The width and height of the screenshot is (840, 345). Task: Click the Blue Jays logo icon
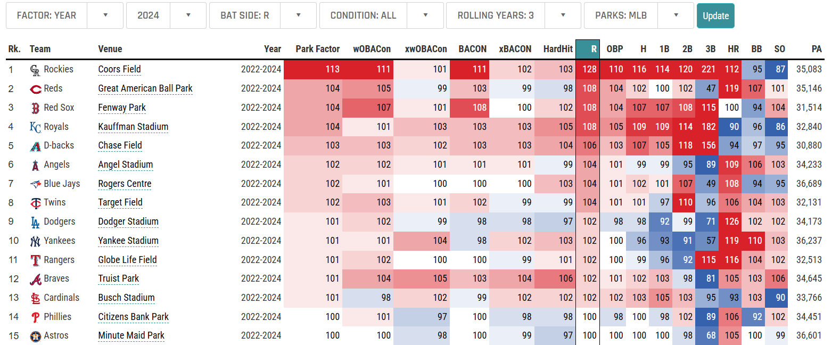pos(35,184)
